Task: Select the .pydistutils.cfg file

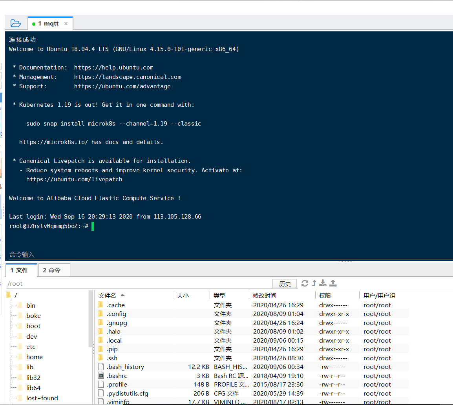Action: click(252, 393)
